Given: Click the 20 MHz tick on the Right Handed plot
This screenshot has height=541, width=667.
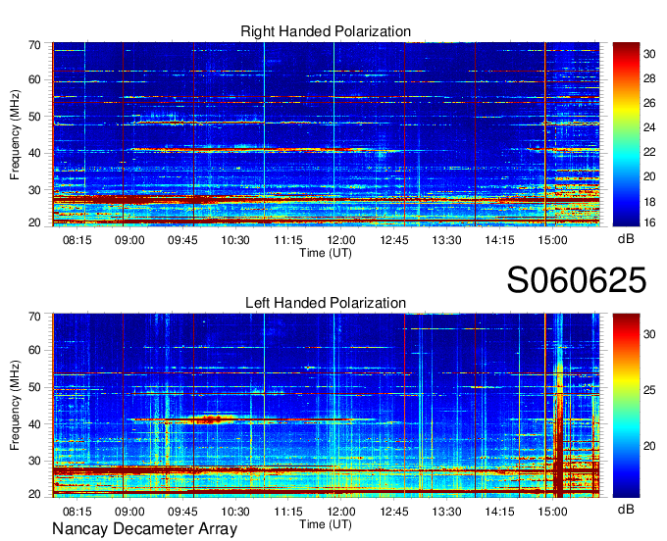Looking at the screenshot, I should pyautogui.click(x=34, y=222).
